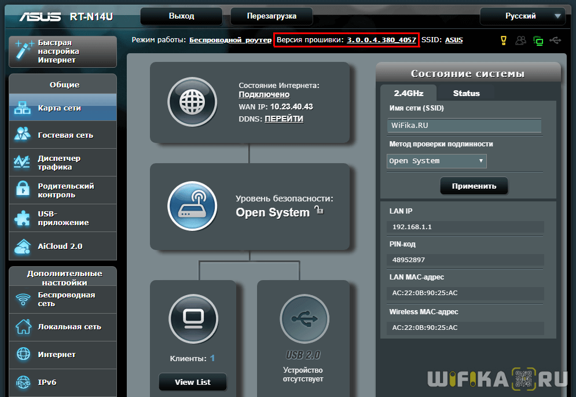Open the firmware version 3.0.0.4.380_4057 link
Viewport: 576px width, 397px height.
381,40
